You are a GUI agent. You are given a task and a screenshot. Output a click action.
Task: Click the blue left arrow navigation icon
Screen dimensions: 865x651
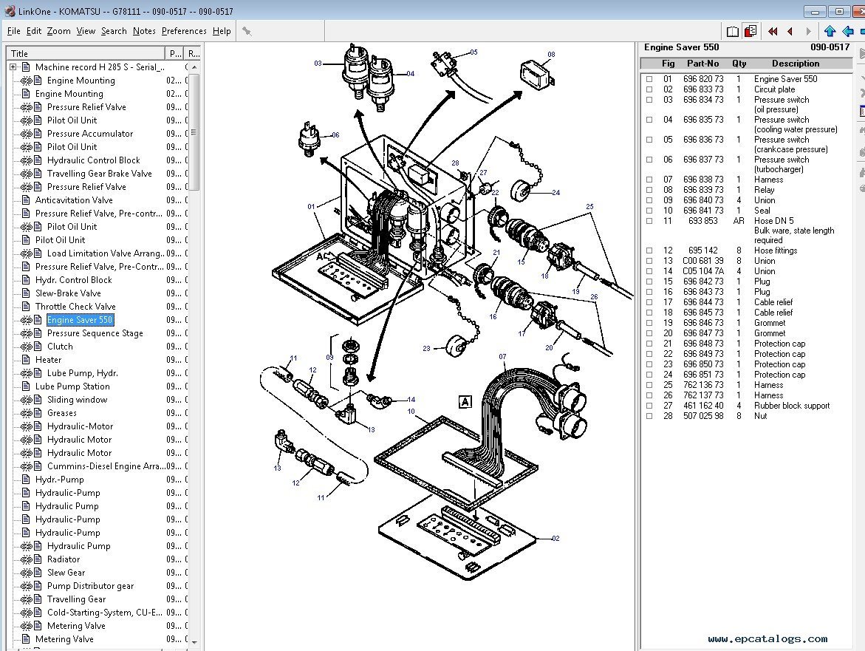click(x=848, y=31)
